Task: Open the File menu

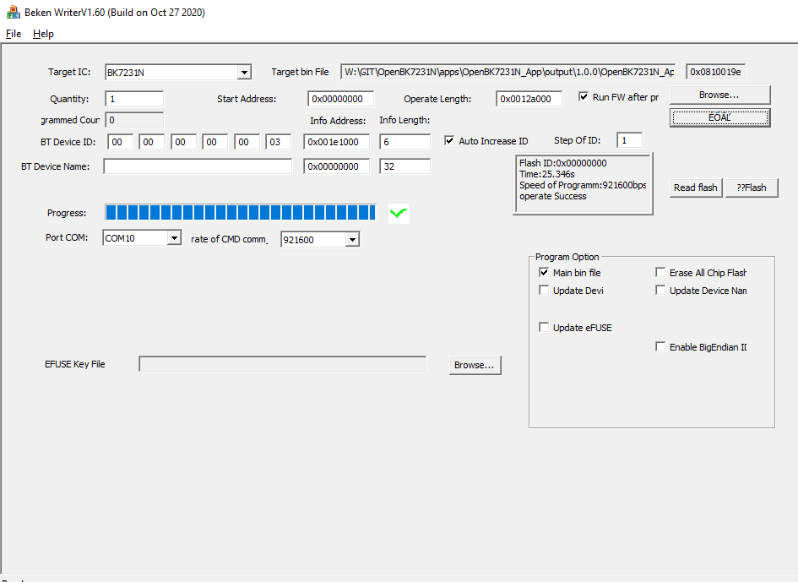Action: 14,34
